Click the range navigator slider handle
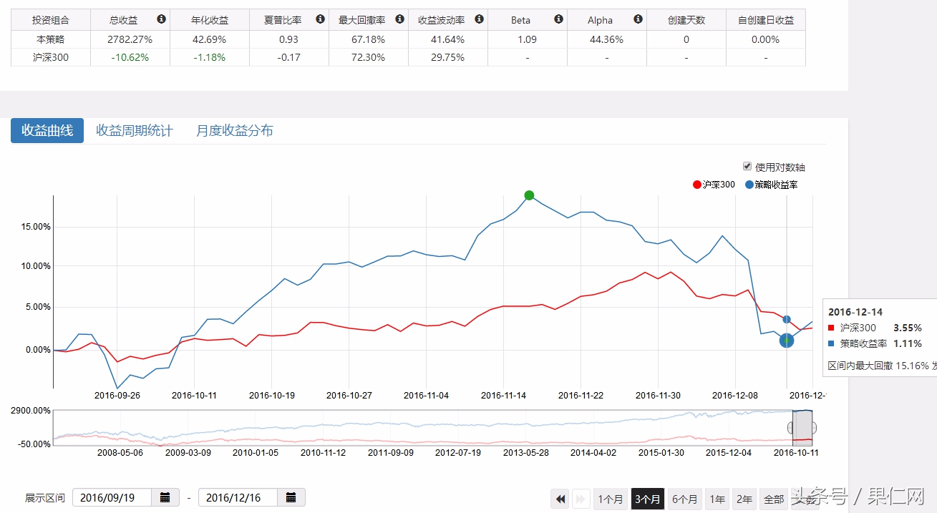The image size is (937, 513). click(x=792, y=428)
